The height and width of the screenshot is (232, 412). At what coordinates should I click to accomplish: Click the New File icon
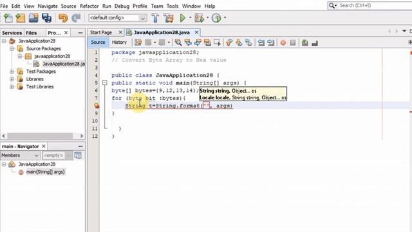pyautogui.click(x=8, y=18)
